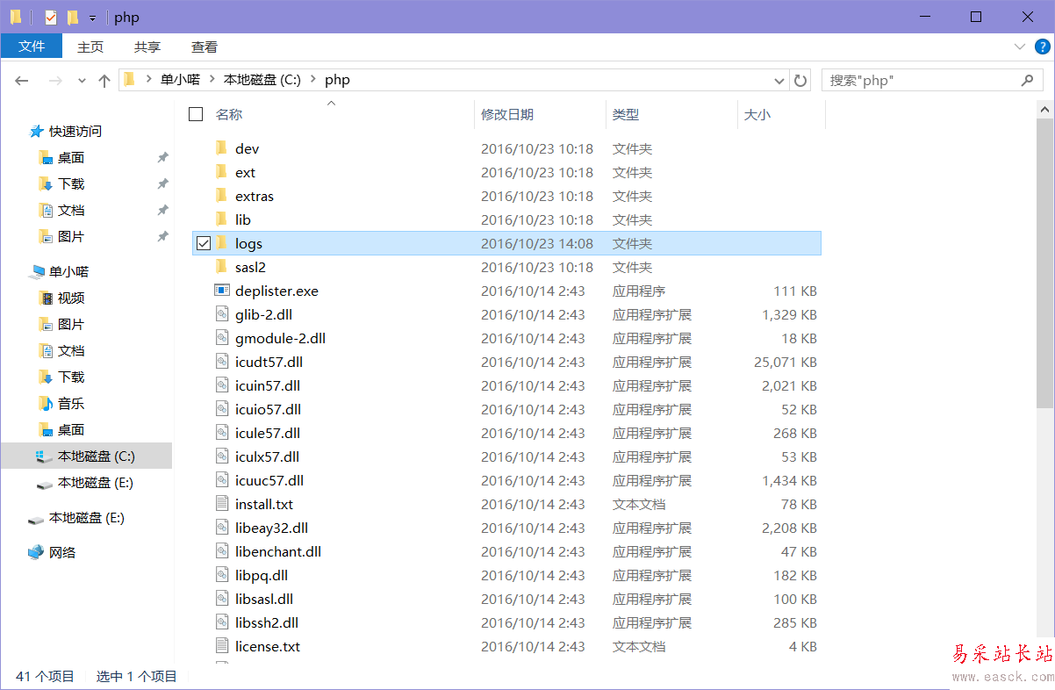Select the libssh2.dll file name

click(x=267, y=622)
